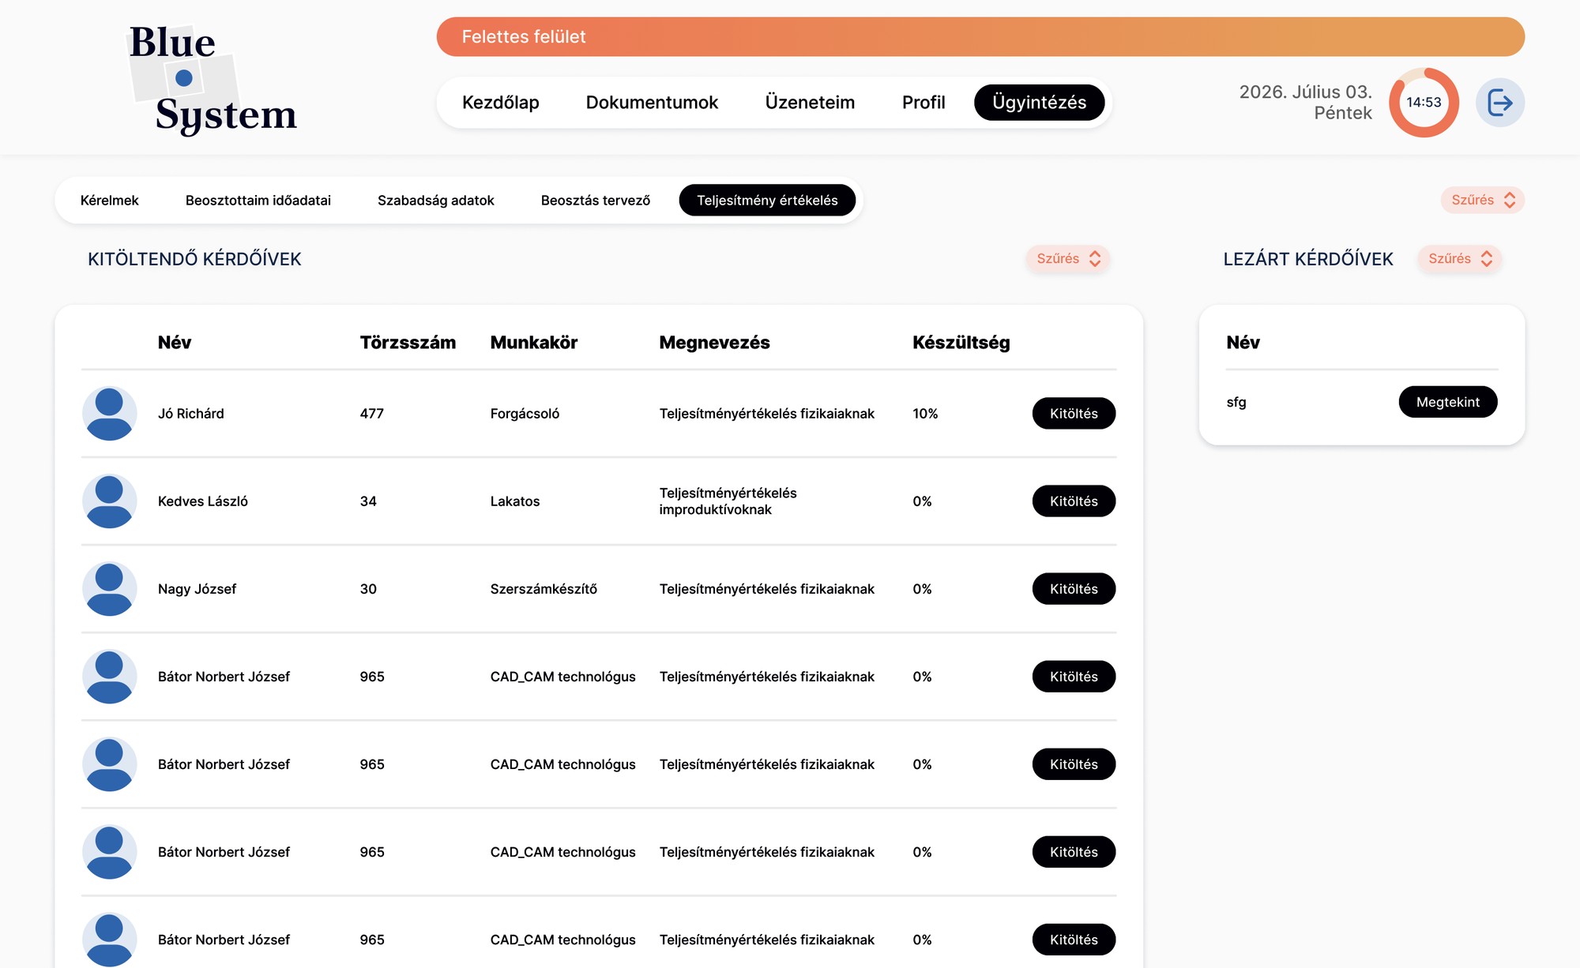The image size is (1580, 968).
Task: Click the Törzsszám column header
Action: tap(408, 343)
